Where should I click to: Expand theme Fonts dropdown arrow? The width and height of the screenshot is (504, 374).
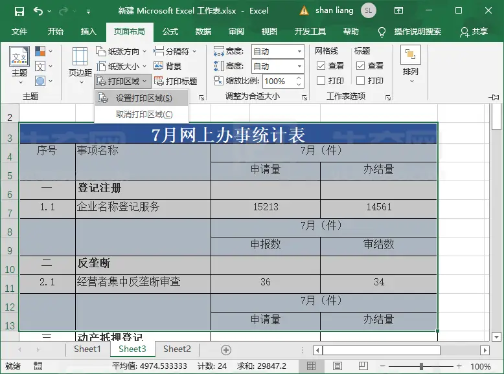click(51, 66)
